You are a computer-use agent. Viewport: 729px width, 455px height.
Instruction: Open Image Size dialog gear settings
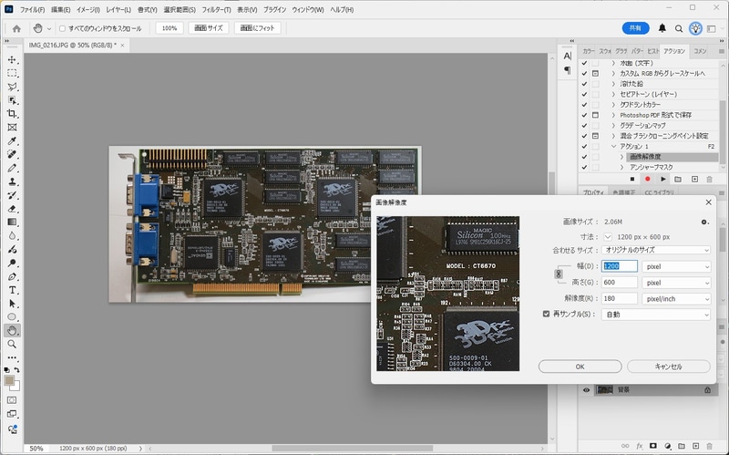(x=704, y=222)
